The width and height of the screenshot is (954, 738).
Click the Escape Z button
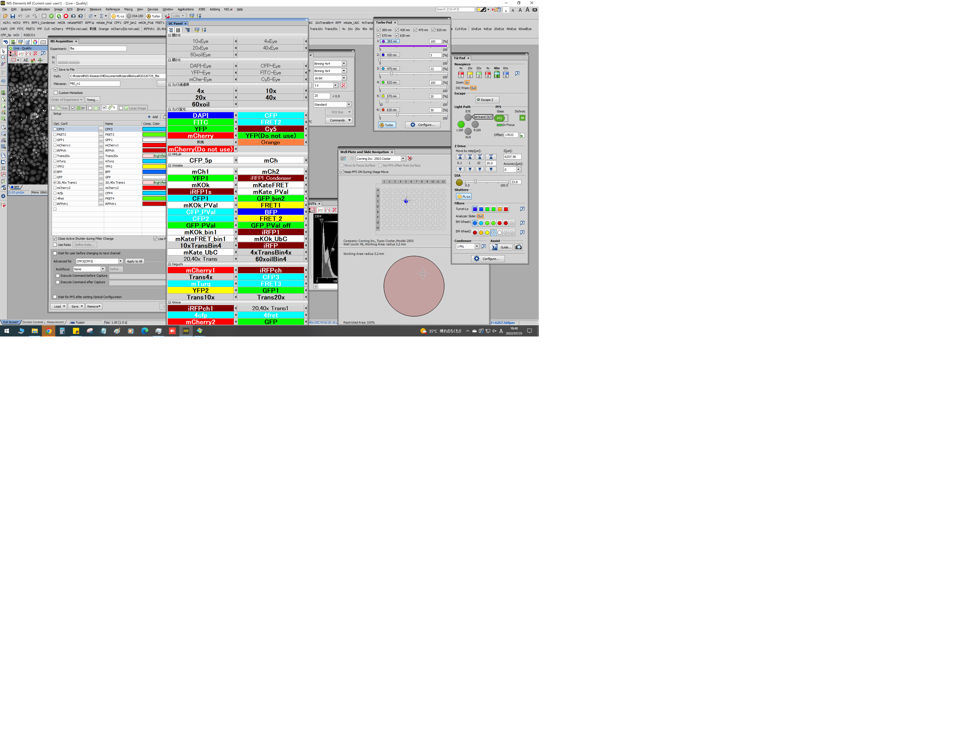point(487,100)
